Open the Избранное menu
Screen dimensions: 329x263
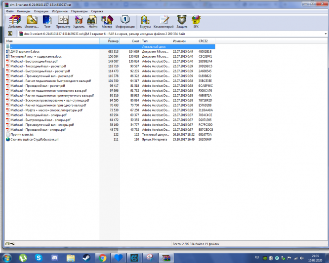60,11
